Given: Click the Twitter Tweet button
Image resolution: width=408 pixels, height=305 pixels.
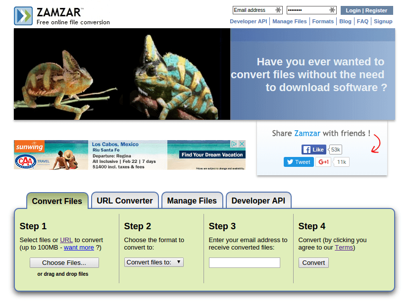Looking at the screenshot, I should (x=298, y=162).
